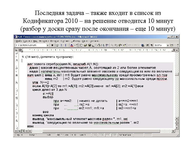Image resolution: width=196 pixels, height=147 pixels.
Task: Click the horizontal scrollbar left arrow
Action: (30, 131)
